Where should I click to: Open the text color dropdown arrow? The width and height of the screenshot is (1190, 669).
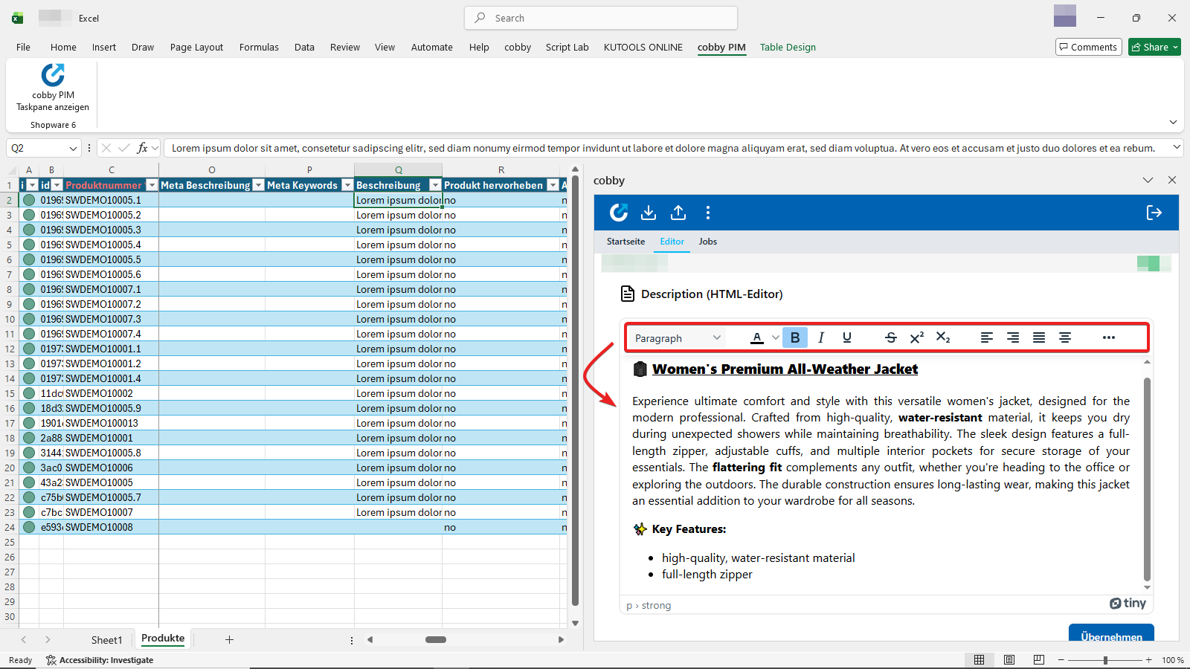(774, 337)
